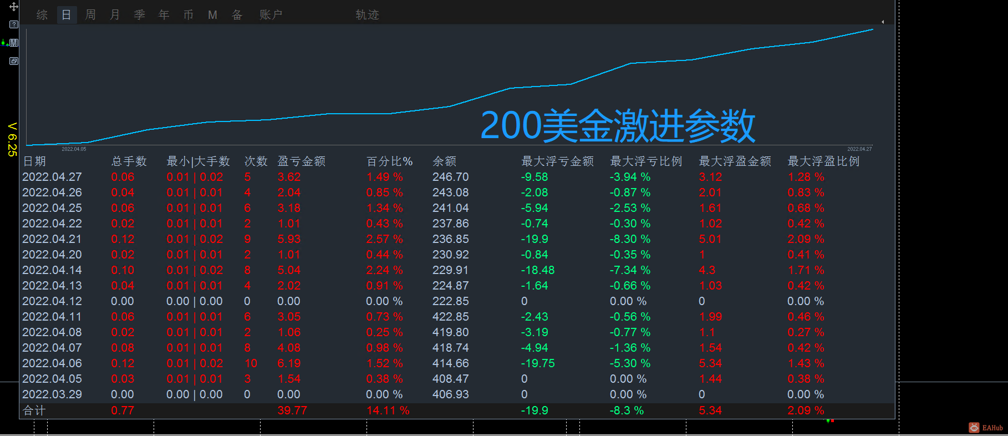Select the 日 daily tab
1008x436 pixels.
(x=67, y=15)
